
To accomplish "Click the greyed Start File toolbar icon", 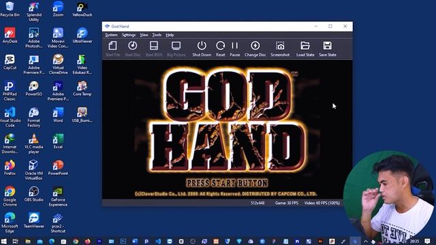I will tap(112, 49).
